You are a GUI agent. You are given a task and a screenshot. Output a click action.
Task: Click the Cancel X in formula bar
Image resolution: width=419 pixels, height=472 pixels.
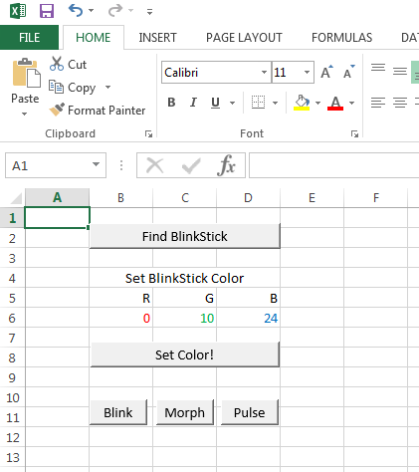pyautogui.click(x=154, y=165)
